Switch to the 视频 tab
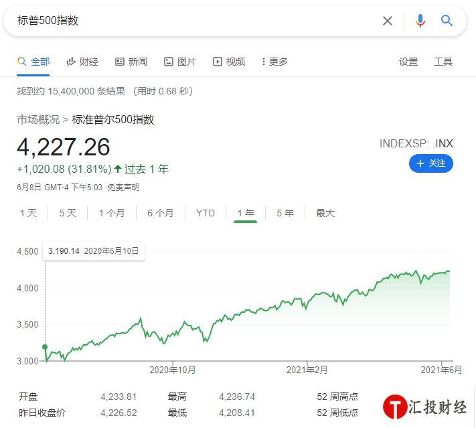 (x=229, y=62)
